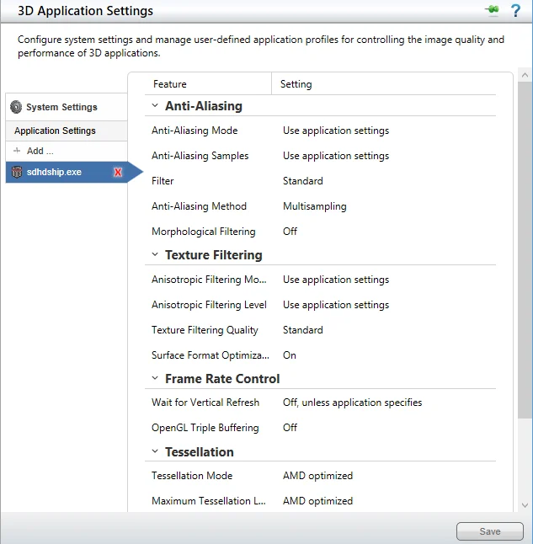This screenshot has height=544, width=533.
Task: Click the Anti-Aliasing Samples feature label
Action: tap(200, 156)
